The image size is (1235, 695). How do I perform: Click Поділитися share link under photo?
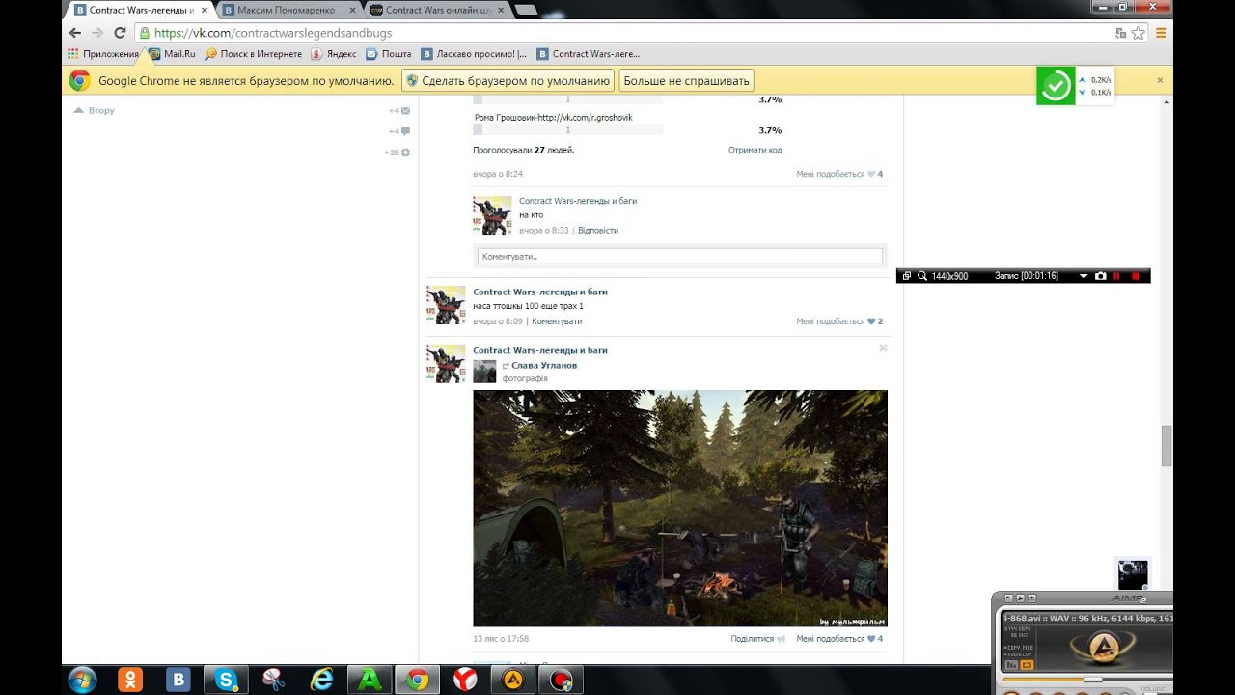(x=757, y=639)
